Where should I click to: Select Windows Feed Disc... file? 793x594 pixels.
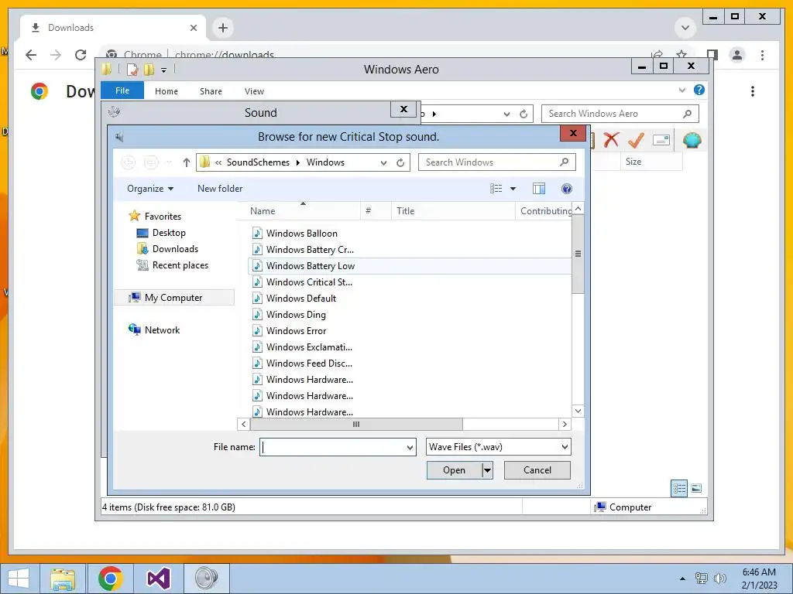(x=302, y=364)
